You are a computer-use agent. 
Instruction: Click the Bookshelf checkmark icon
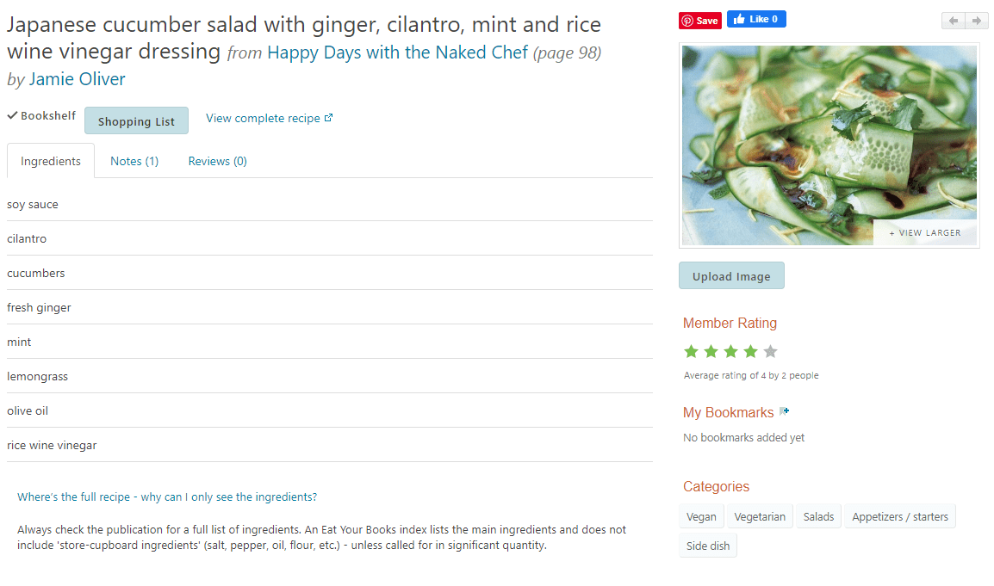coord(12,114)
